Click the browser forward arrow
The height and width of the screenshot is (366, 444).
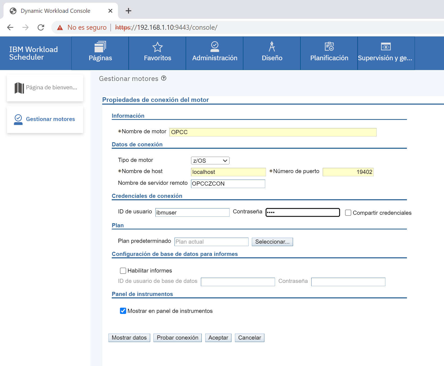pos(26,27)
